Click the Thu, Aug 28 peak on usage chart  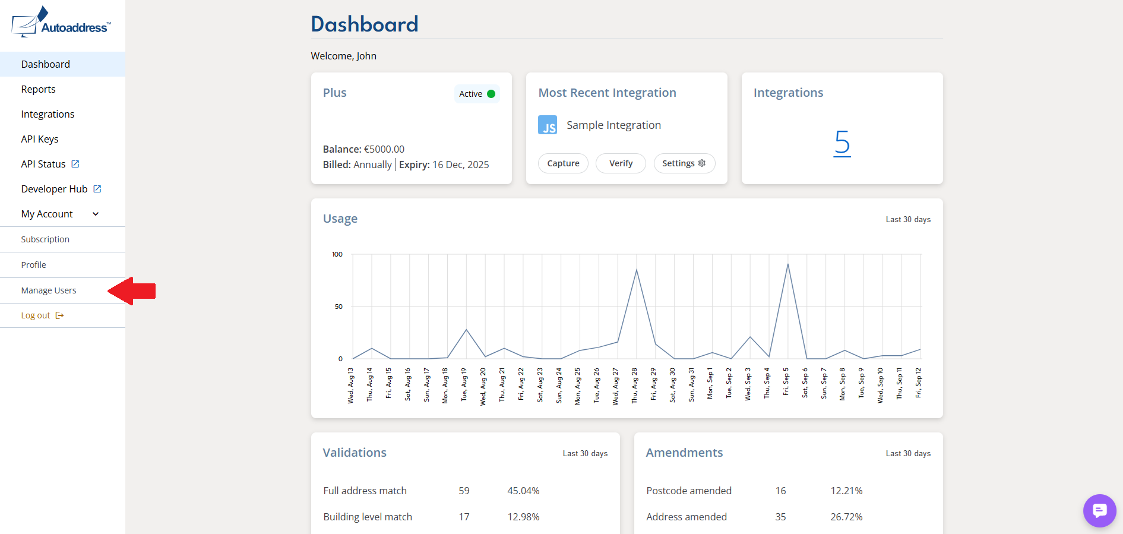coord(636,270)
